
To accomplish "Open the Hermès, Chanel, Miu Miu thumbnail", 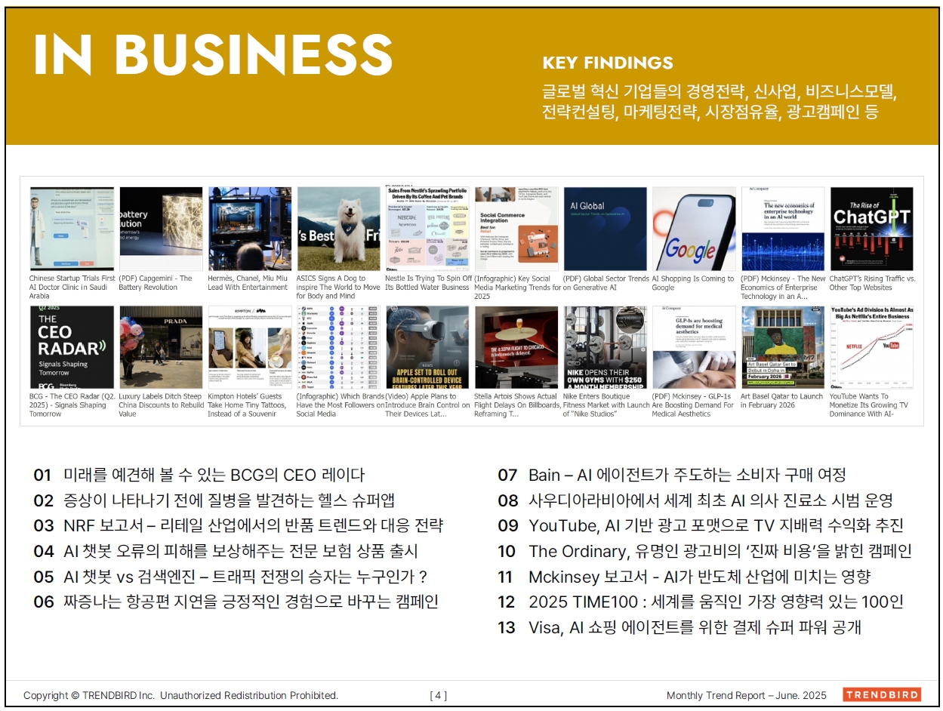I will (250, 229).
